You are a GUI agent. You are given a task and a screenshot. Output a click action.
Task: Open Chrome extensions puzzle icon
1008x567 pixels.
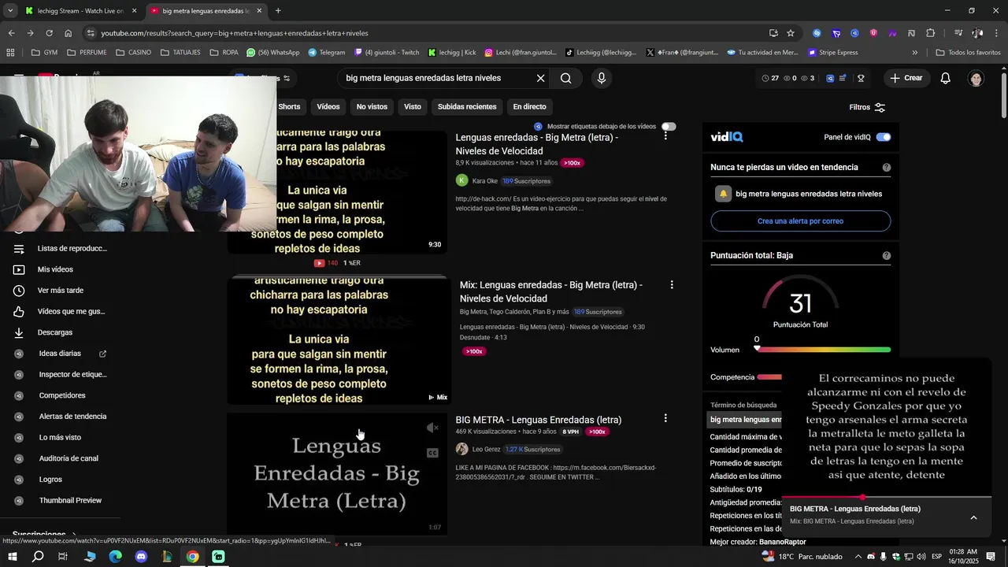pyautogui.click(x=930, y=33)
